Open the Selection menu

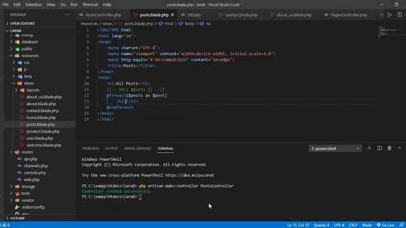[x=34, y=4]
